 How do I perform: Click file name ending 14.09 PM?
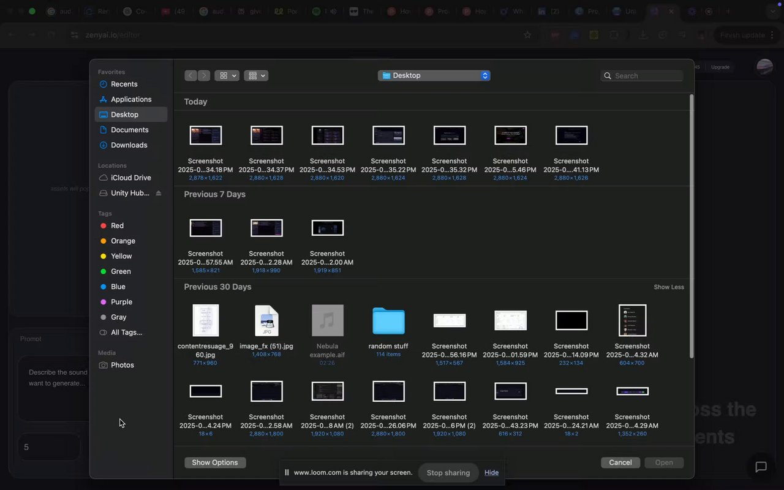click(571, 350)
